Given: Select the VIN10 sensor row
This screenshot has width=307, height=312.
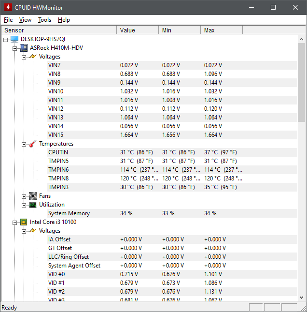Looking at the screenshot, I should (172, 91).
